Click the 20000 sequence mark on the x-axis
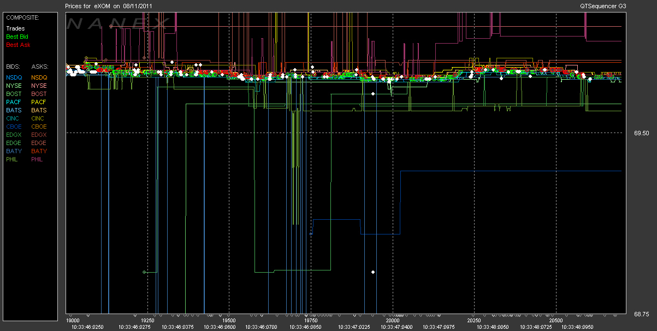657x331 pixels. click(x=392, y=321)
